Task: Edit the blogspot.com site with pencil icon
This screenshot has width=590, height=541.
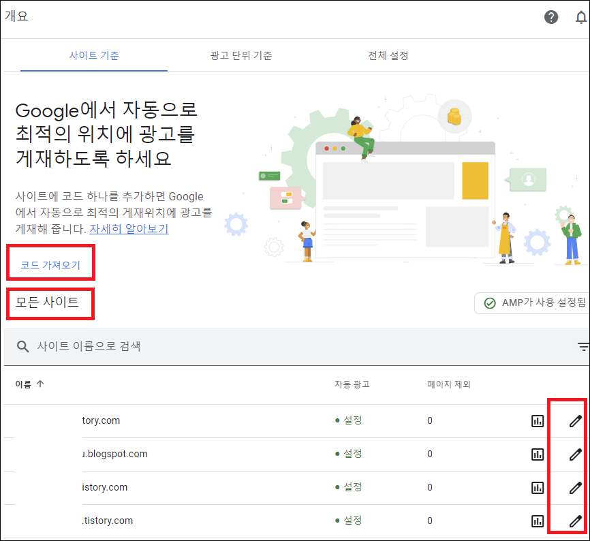Action: (x=575, y=454)
